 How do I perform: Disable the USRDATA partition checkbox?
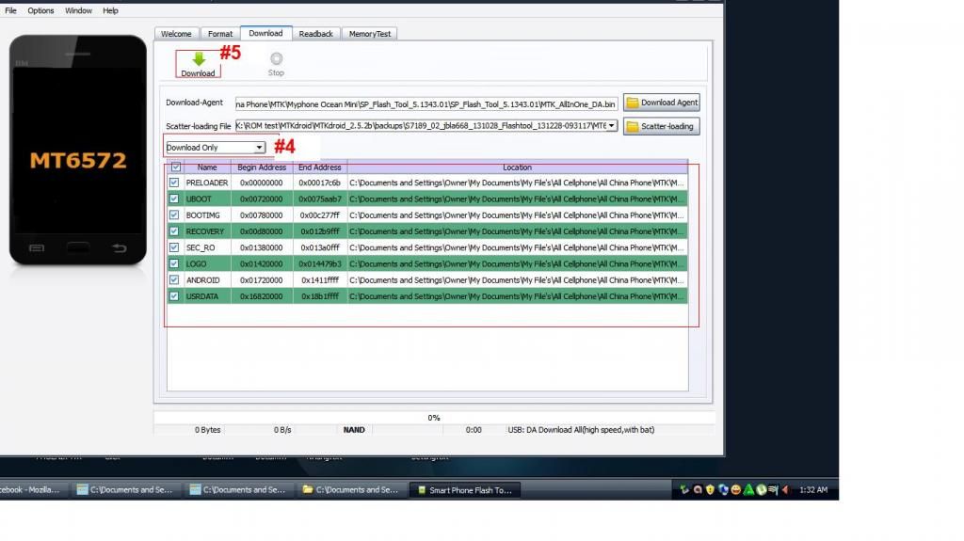[x=174, y=296]
